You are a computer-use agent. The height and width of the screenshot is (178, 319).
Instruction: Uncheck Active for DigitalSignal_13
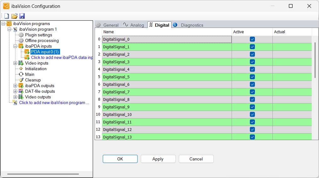click(252, 137)
